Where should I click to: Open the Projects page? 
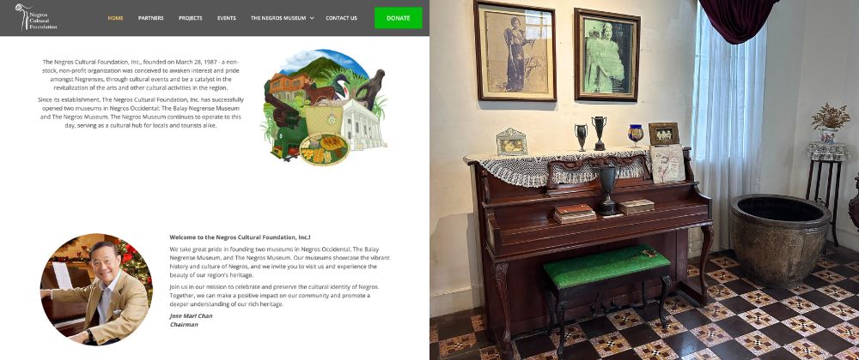190,18
